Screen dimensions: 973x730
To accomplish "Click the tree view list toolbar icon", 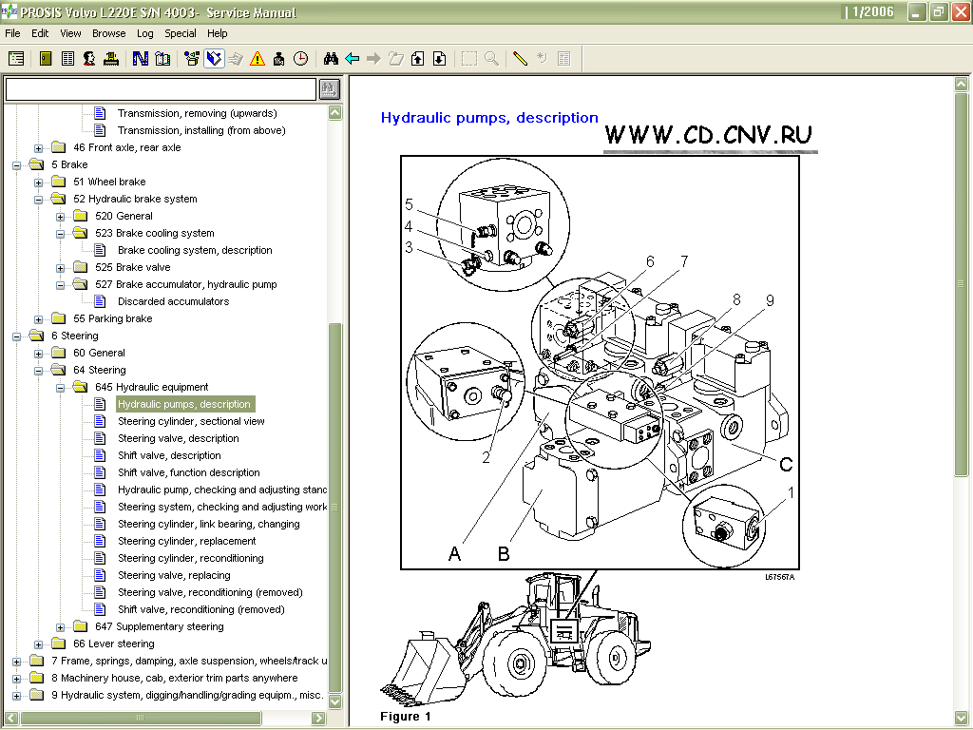I will pos(16,59).
